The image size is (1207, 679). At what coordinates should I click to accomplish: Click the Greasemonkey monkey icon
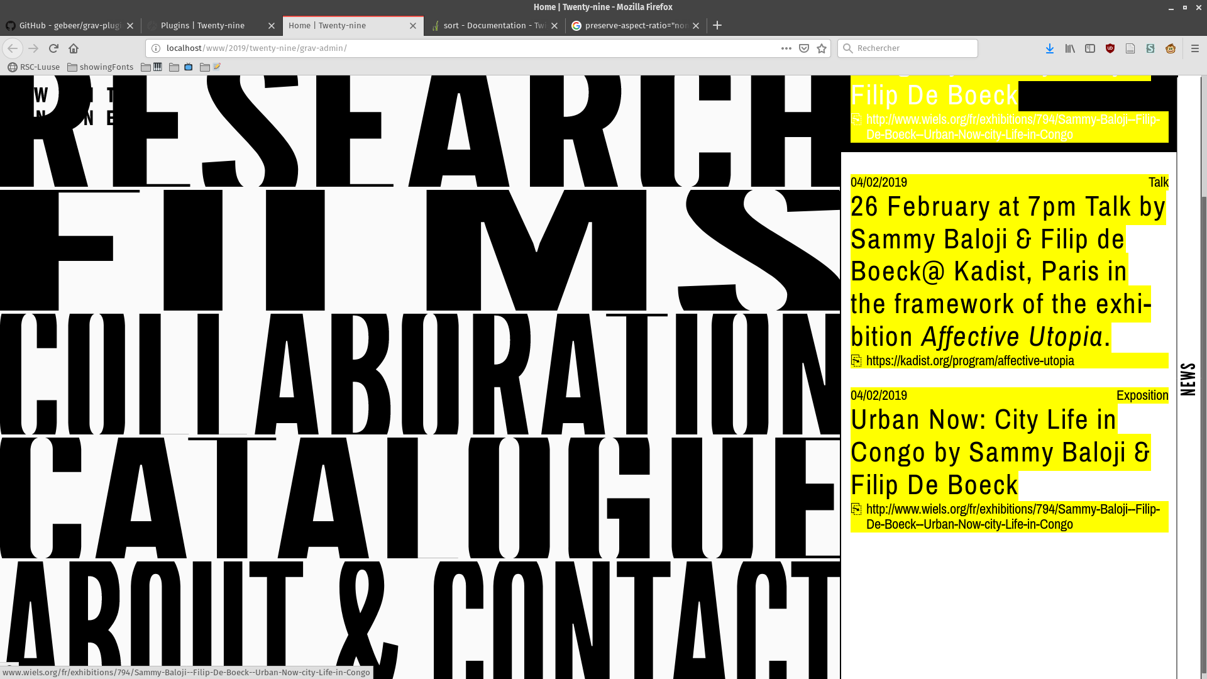(1171, 48)
